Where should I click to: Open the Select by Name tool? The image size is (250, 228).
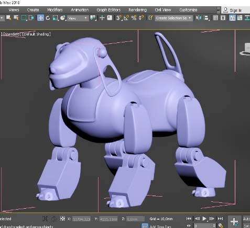[x=16, y=18]
